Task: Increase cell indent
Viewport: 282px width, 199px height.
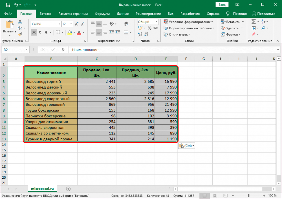Action: (118, 32)
